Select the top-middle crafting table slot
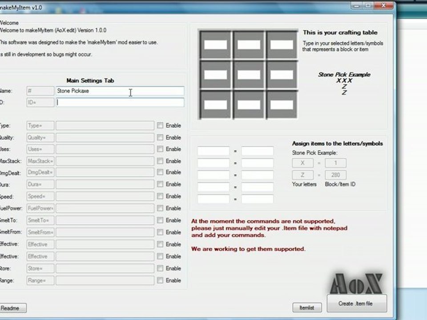Viewport: 427px width, 320px height. (249, 44)
